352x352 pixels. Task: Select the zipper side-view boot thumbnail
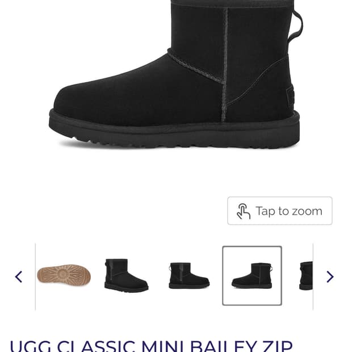189,275
